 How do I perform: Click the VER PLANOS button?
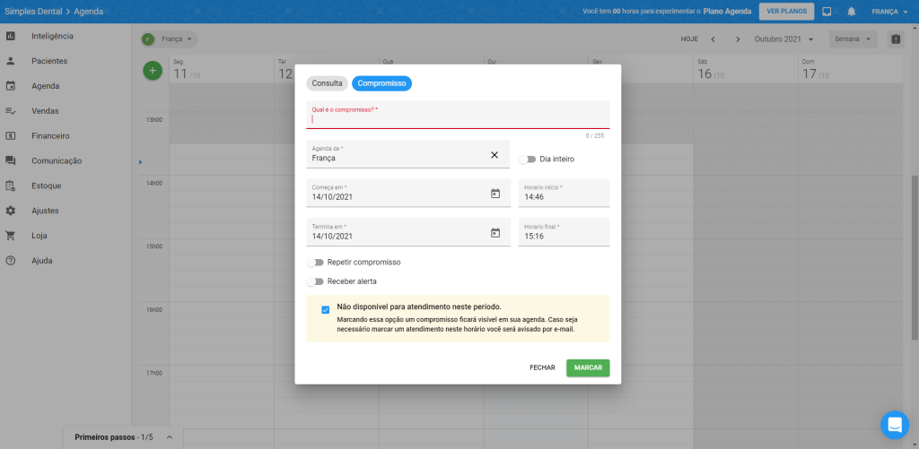point(786,11)
